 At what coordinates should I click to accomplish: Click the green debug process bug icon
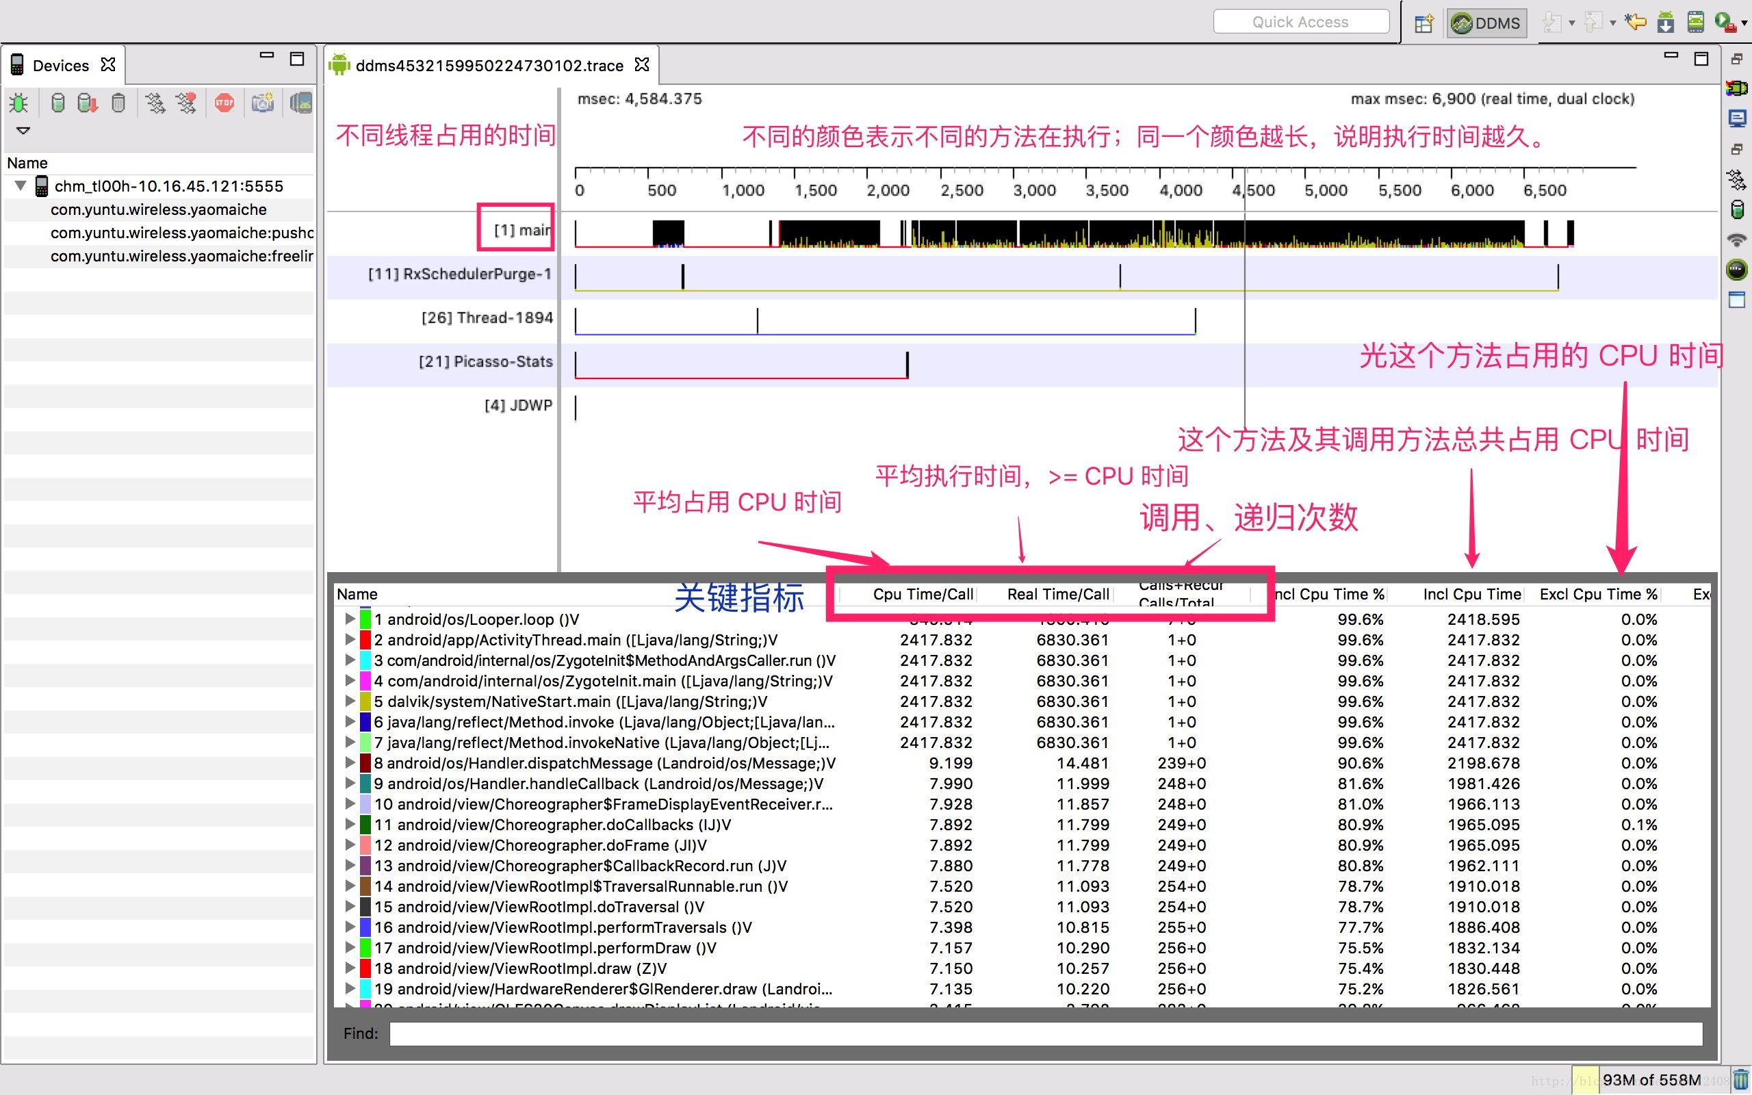(19, 103)
